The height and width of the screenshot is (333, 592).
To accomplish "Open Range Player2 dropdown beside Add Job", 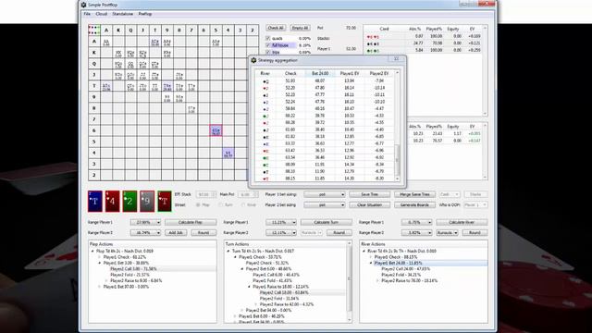I will coord(145,233).
